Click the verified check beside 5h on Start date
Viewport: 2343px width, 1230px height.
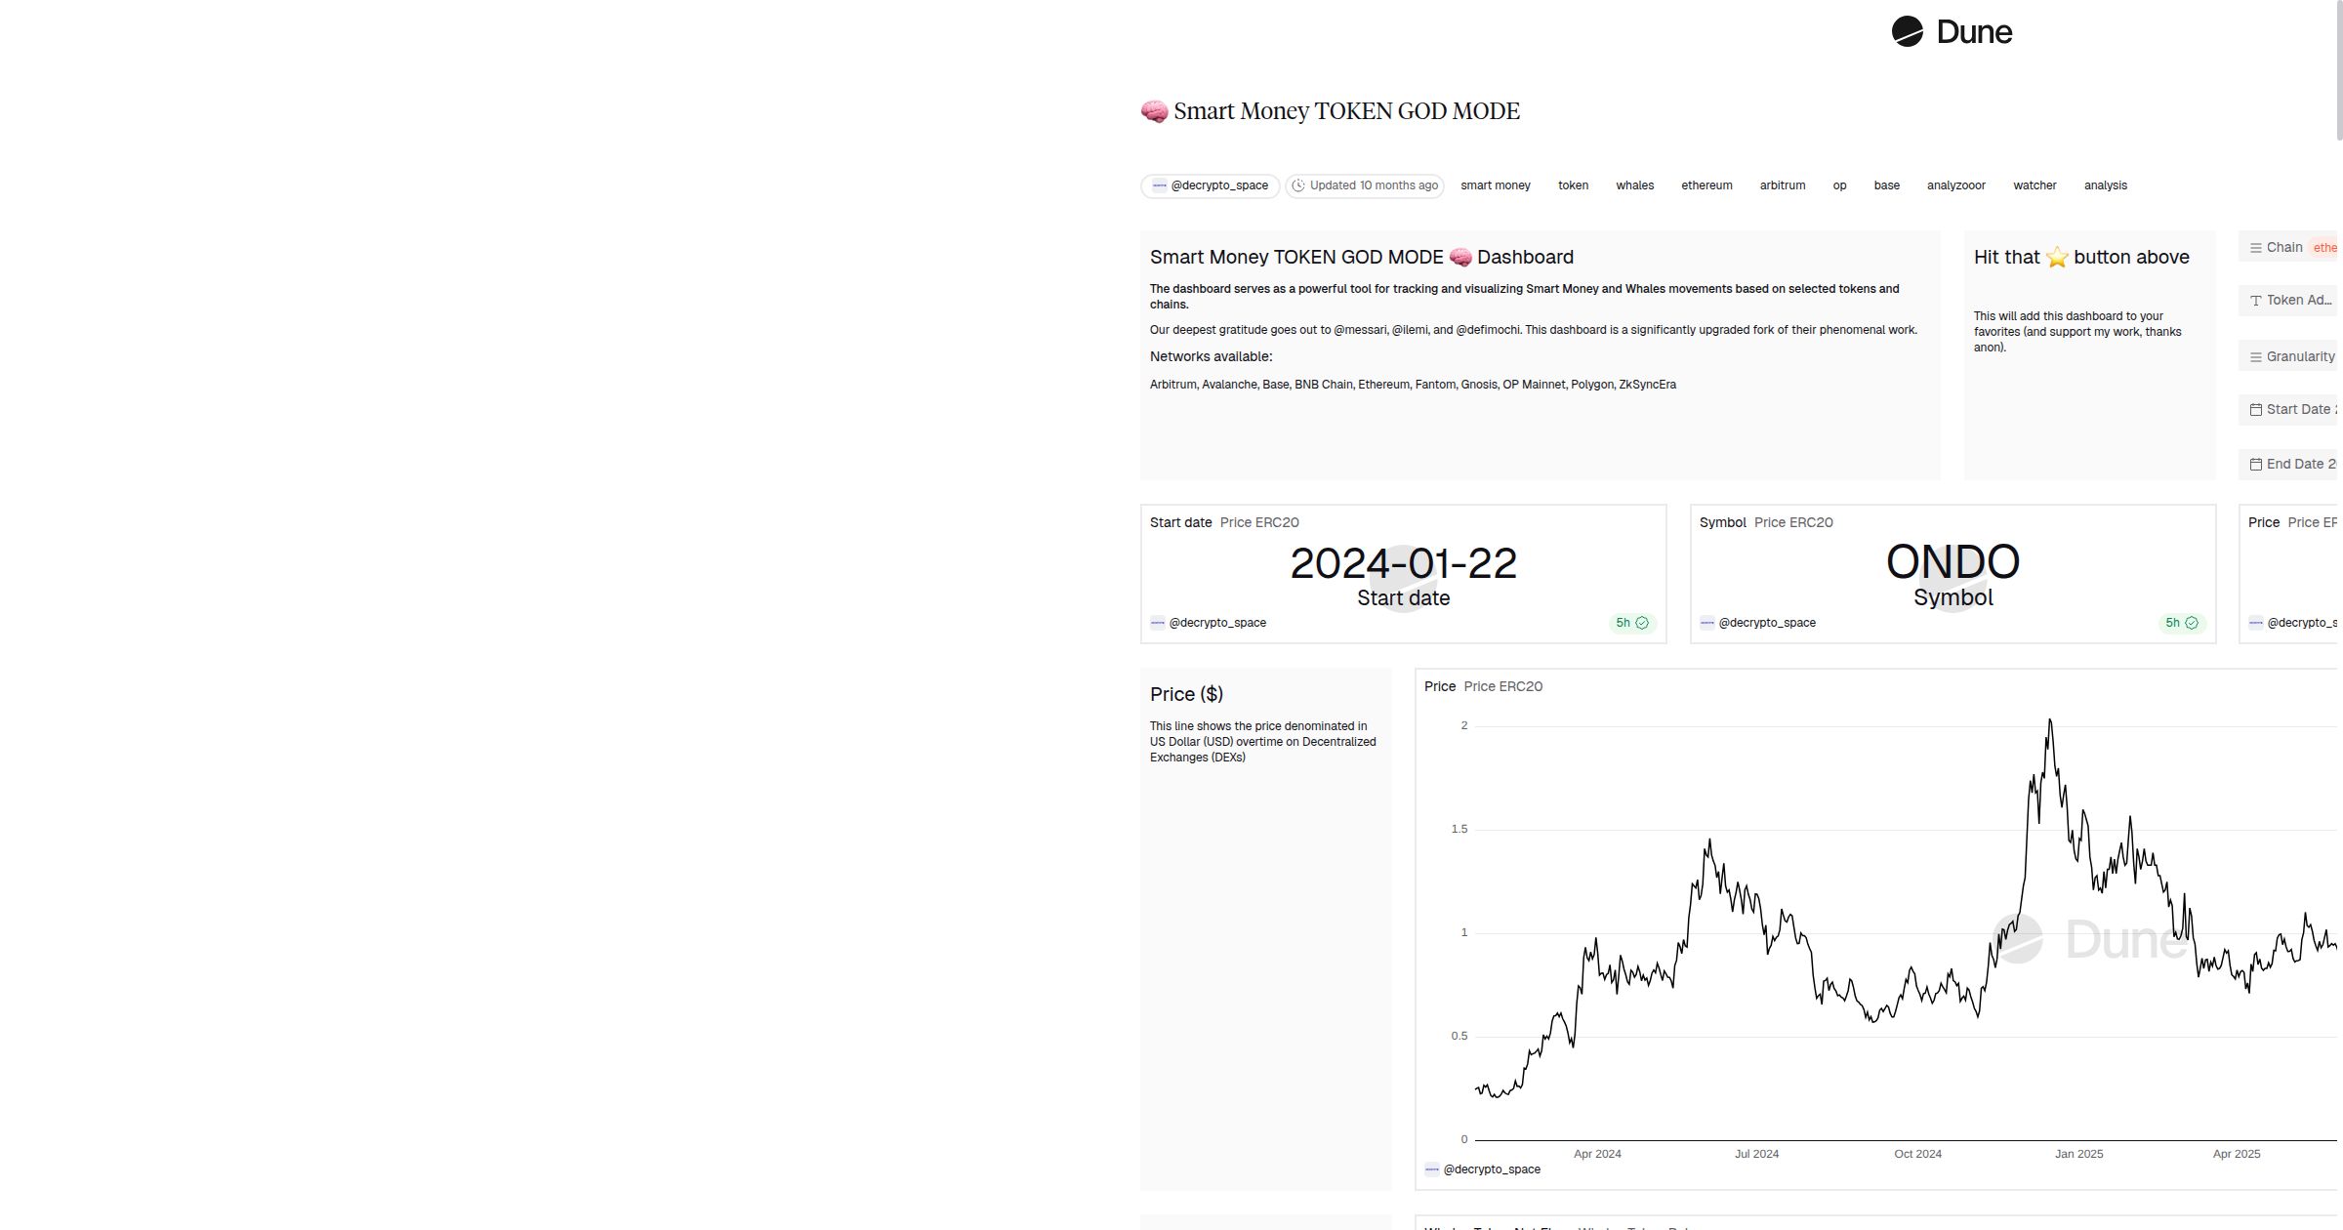1640,623
